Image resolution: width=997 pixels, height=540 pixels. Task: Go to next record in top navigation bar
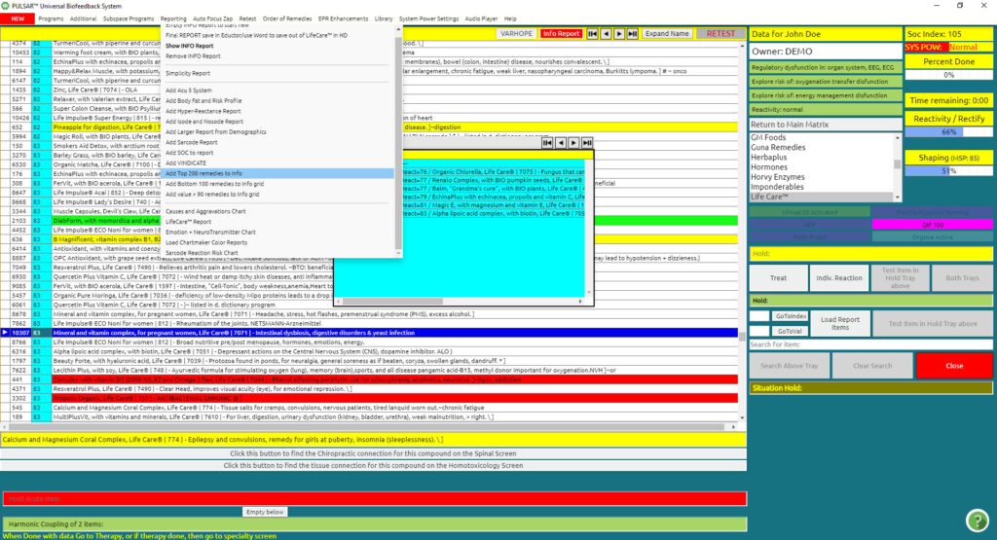point(619,34)
